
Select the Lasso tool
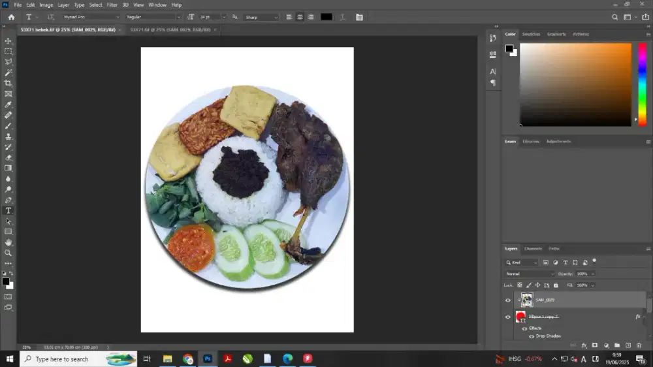point(8,61)
